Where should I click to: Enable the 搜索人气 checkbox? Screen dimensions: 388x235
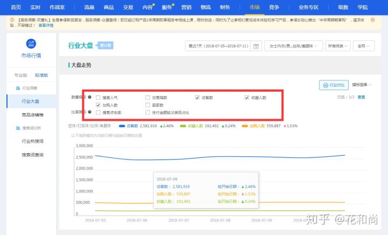tap(98, 98)
